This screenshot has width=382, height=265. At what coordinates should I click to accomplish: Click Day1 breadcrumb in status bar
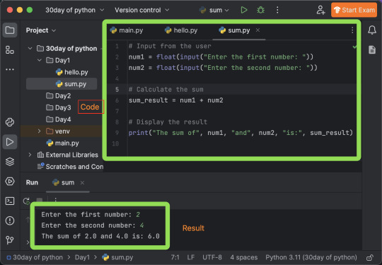click(x=82, y=257)
